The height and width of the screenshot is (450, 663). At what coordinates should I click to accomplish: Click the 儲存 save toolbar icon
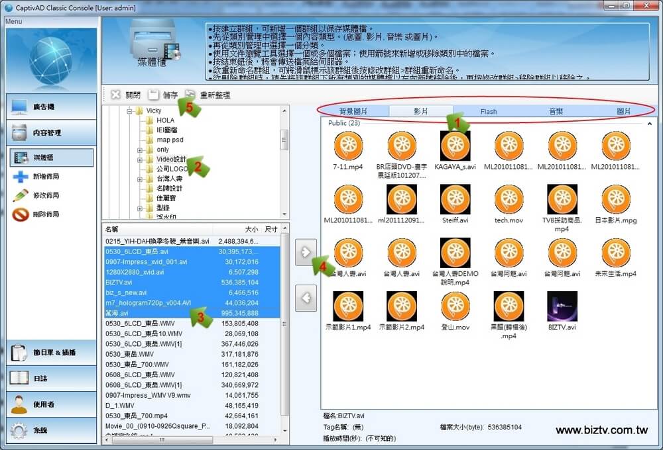pos(154,95)
